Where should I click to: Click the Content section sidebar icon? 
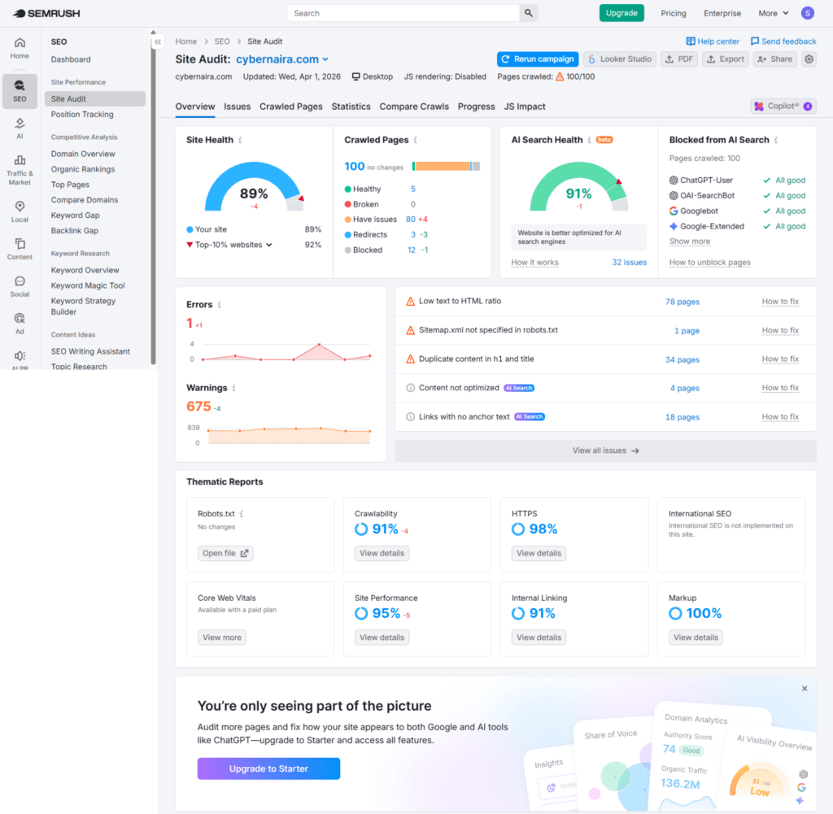pos(20,248)
